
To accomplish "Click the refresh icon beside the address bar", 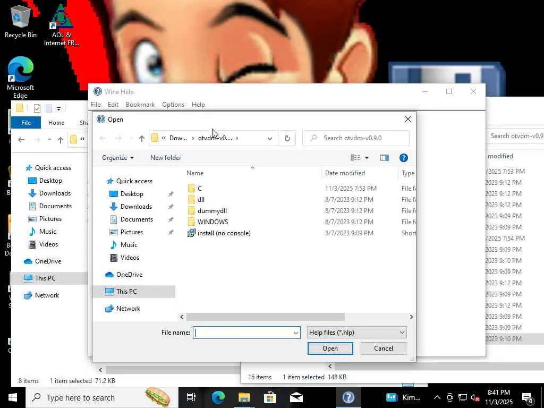I will (x=287, y=138).
